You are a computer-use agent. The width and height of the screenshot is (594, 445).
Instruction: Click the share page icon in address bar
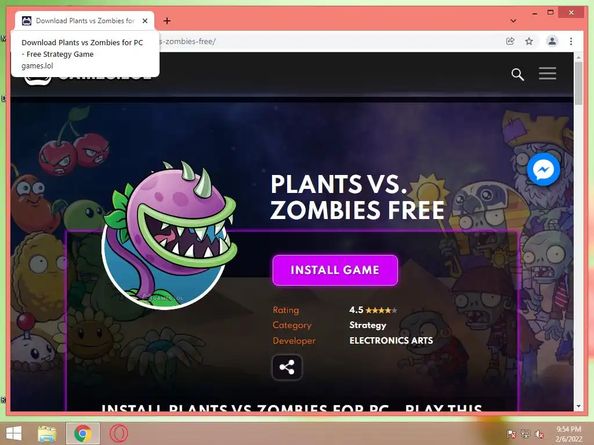[x=510, y=41]
